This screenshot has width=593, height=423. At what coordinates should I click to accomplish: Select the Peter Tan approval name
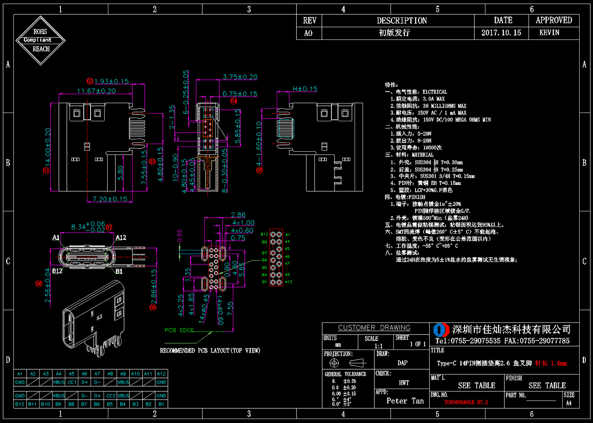coord(405,401)
